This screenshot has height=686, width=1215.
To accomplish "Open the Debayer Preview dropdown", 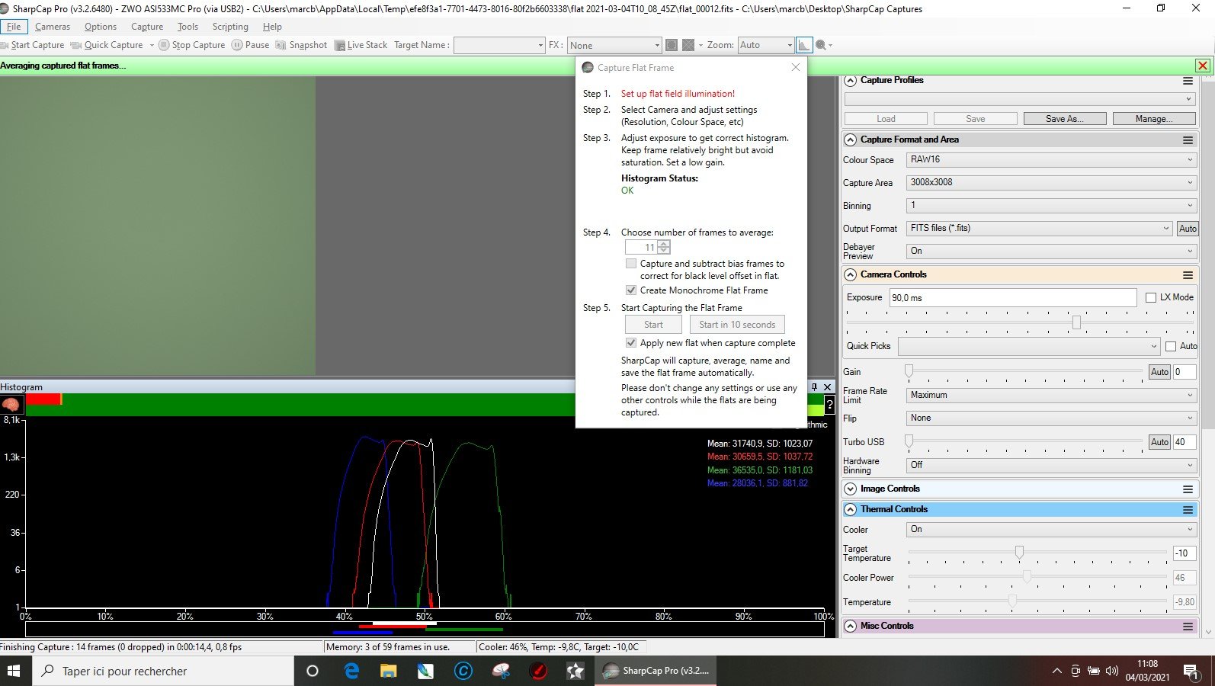I will (x=1051, y=252).
